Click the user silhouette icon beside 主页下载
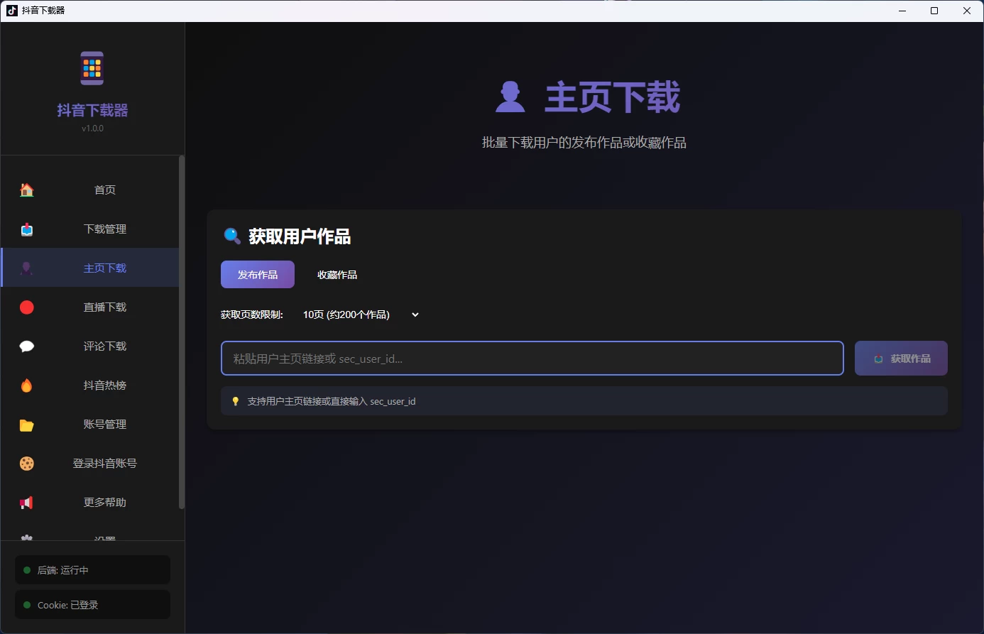984x634 pixels. (x=27, y=268)
